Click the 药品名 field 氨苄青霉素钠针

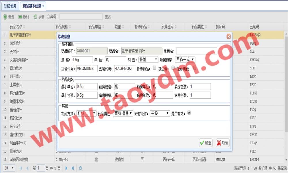[x=142, y=51]
